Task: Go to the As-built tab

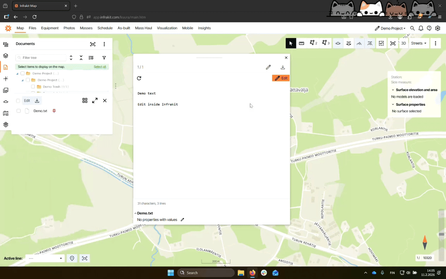Action: [x=124, y=28]
